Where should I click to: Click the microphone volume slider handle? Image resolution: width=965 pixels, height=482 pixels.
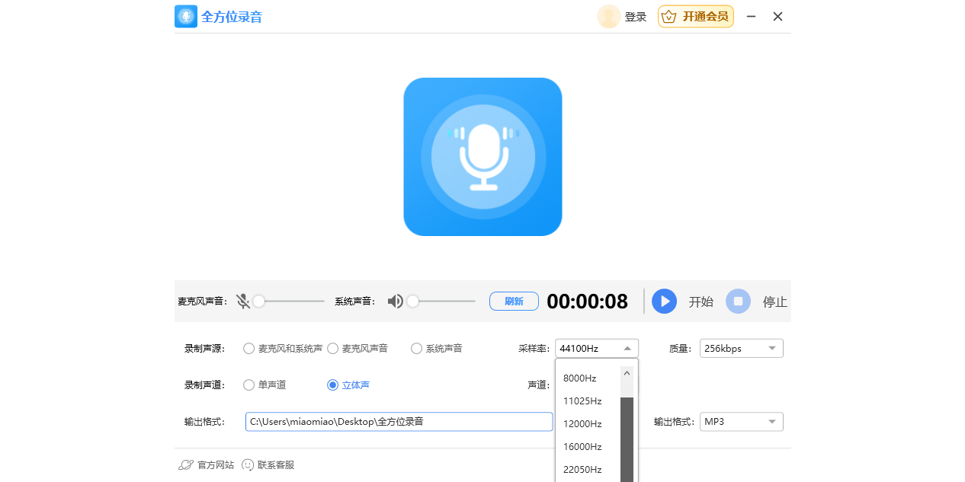259,302
